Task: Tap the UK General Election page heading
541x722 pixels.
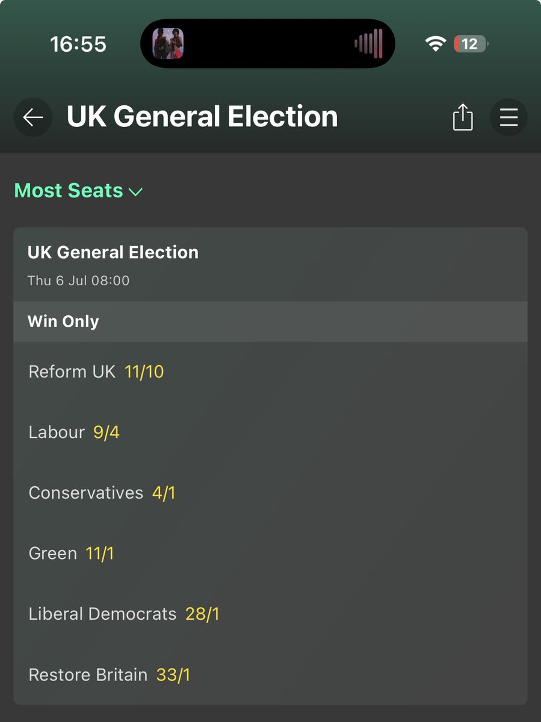Action: tap(202, 117)
